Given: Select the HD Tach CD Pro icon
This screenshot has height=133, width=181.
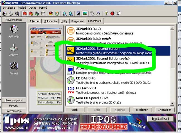Looking at the screenshot, I should click(71, 90).
